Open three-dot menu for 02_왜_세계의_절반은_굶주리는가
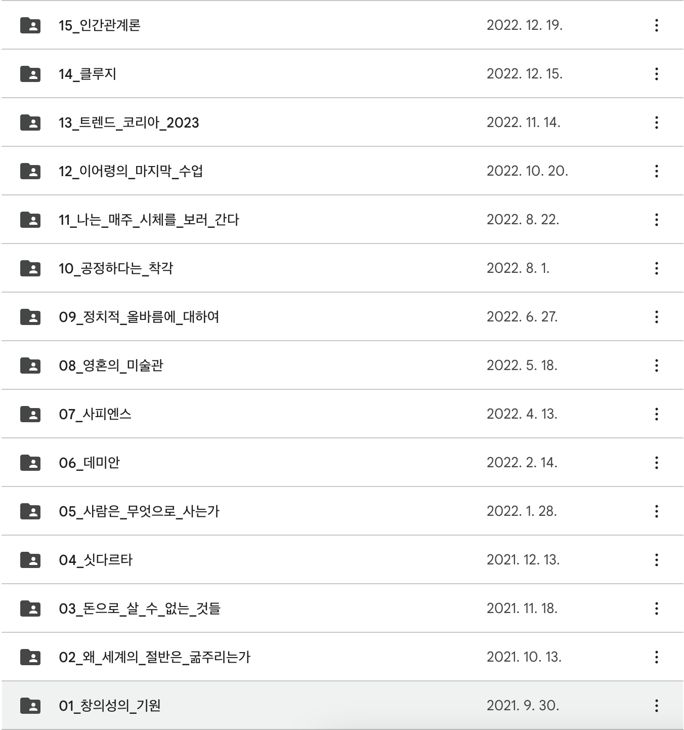684x730 pixels. coord(656,657)
